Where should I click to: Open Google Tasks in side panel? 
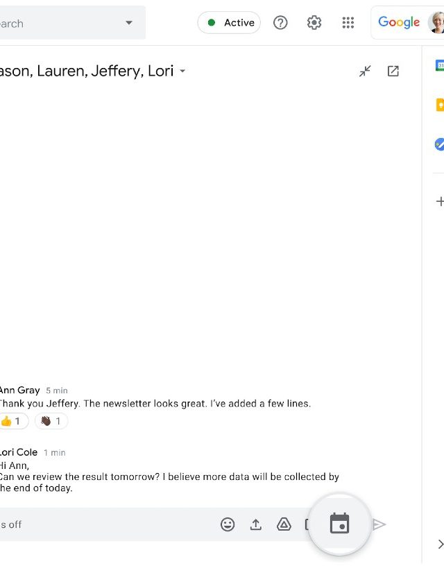click(440, 144)
